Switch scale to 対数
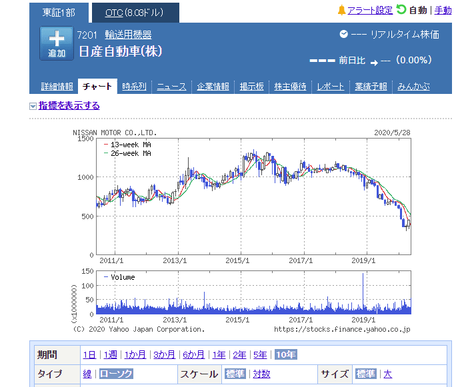 [x=262, y=374]
